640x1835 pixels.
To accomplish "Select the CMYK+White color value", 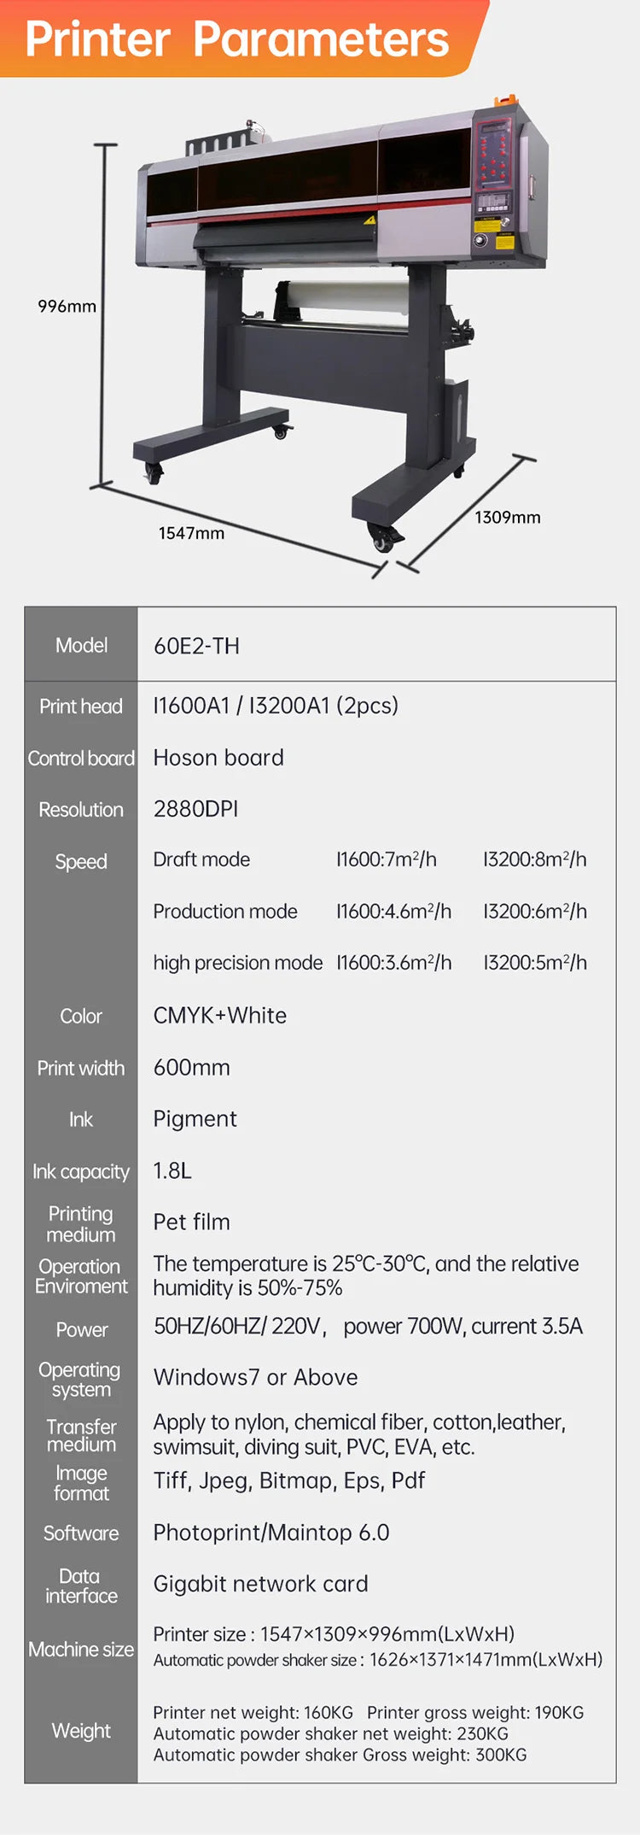I will pyautogui.click(x=220, y=1016).
